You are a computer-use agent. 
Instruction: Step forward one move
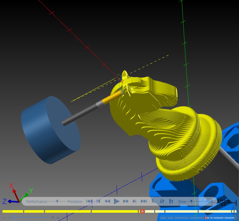pos(134,201)
